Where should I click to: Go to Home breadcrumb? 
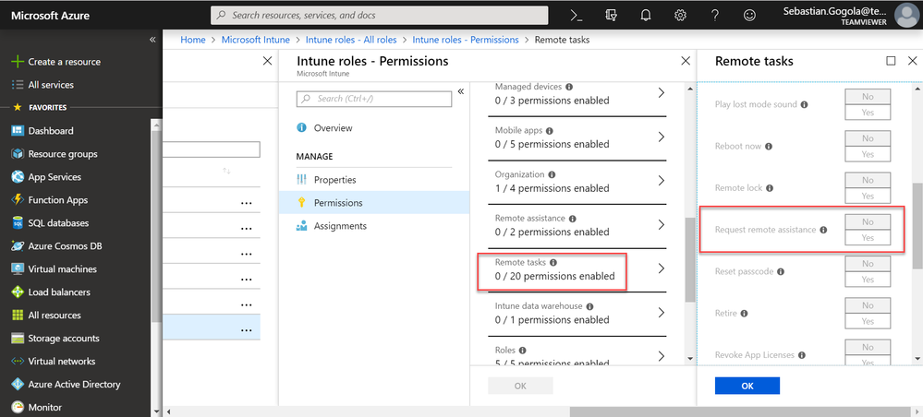click(193, 40)
